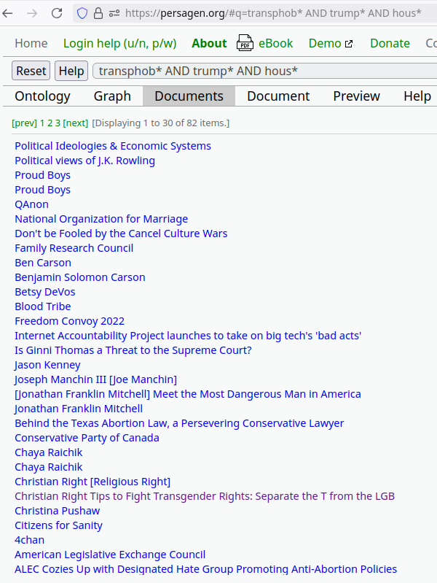Open Meet the Most Dangerous Man in America
Image resolution: width=437 pixels, height=583 pixels.
[x=188, y=394]
